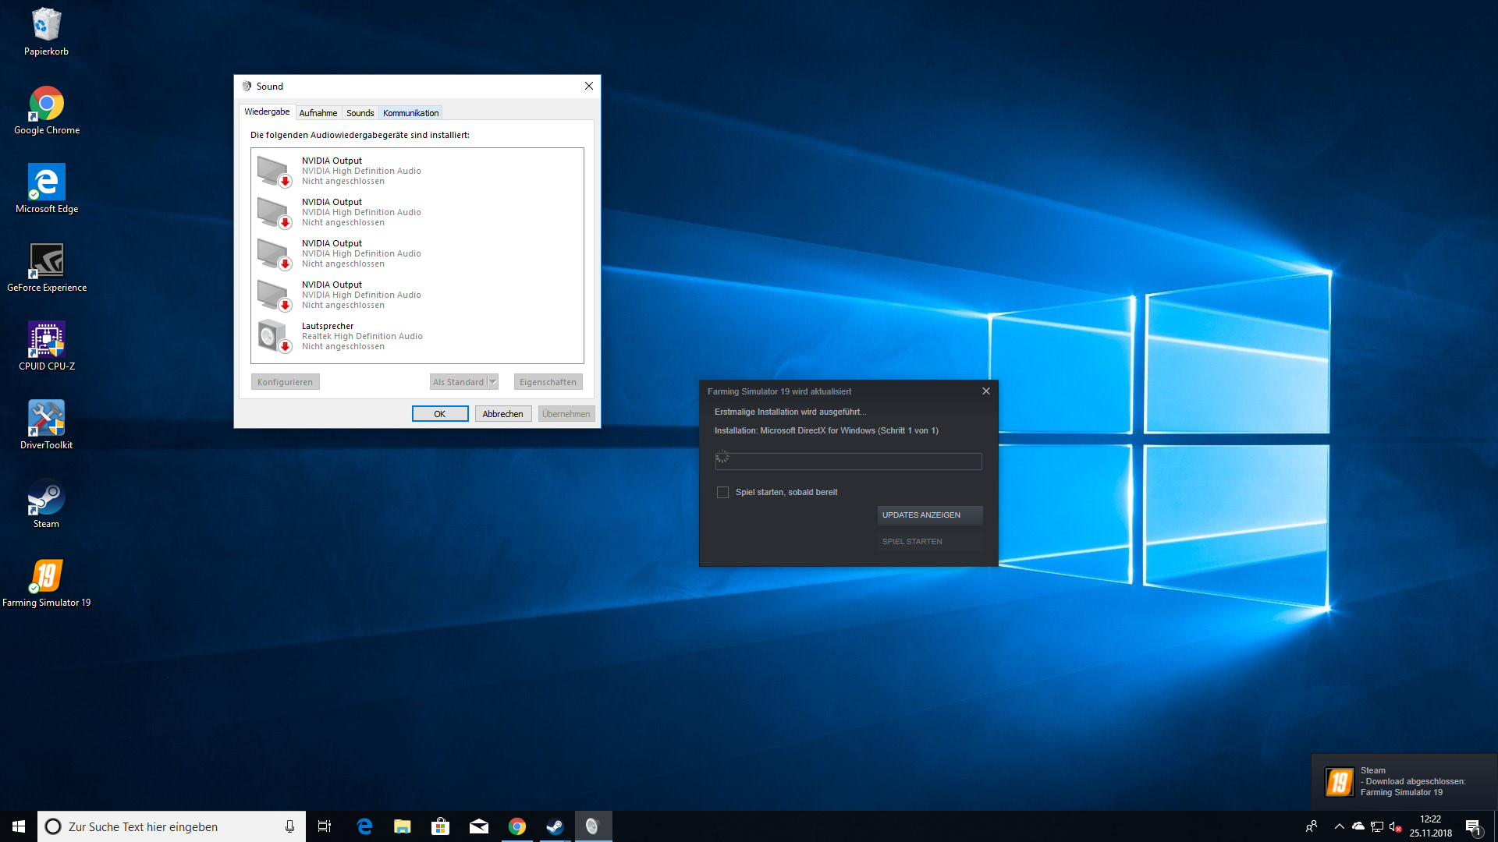Select the DriverToolkit desktop shortcut
Screen dimensions: 1498x842
[x=47, y=426]
